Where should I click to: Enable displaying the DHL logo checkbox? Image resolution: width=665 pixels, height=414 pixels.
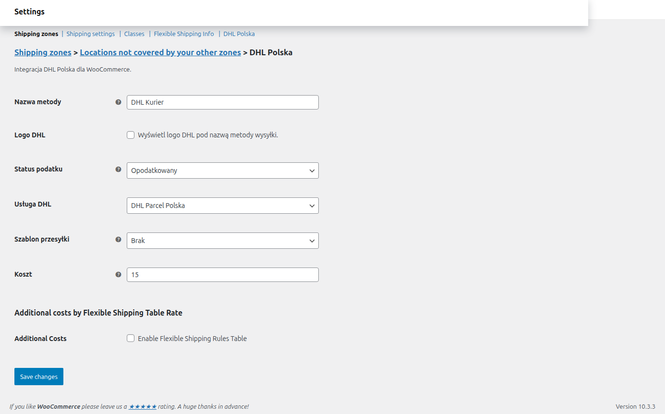[130, 135]
